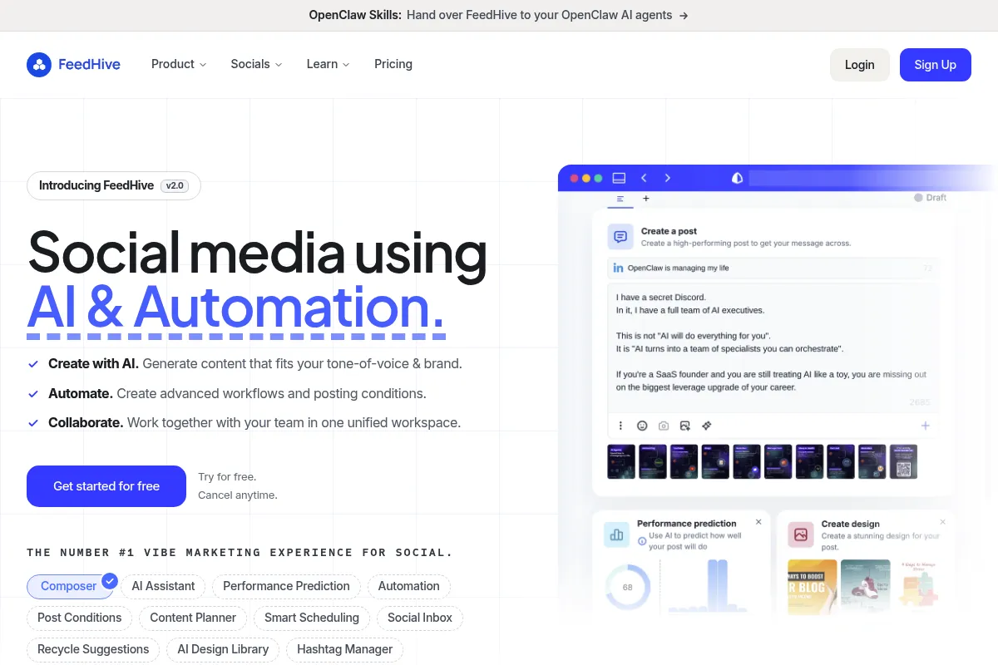Click the 'Performance prediction' heading
This screenshot has height=665, width=998.
click(687, 524)
